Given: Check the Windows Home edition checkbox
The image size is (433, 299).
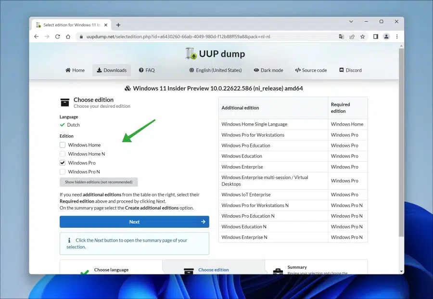Looking at the screenshot, I should coord(63,145).
